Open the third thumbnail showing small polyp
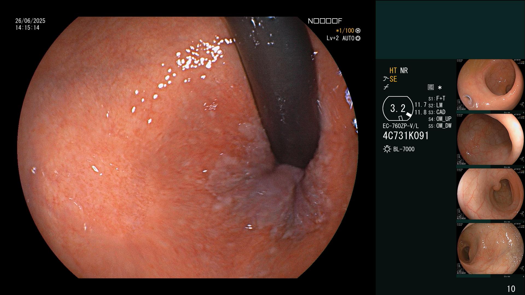 coord(491,194)
